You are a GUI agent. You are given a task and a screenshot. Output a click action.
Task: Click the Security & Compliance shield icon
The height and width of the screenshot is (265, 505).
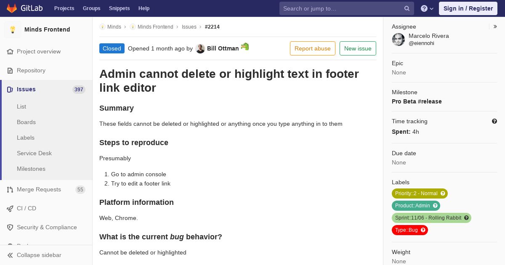pyautogui.click(x=10, y=227)
